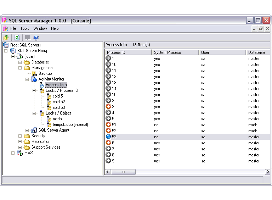Screen dimensions: 272x200
Task: Select the Security tree label
Action: coord(38,136)
